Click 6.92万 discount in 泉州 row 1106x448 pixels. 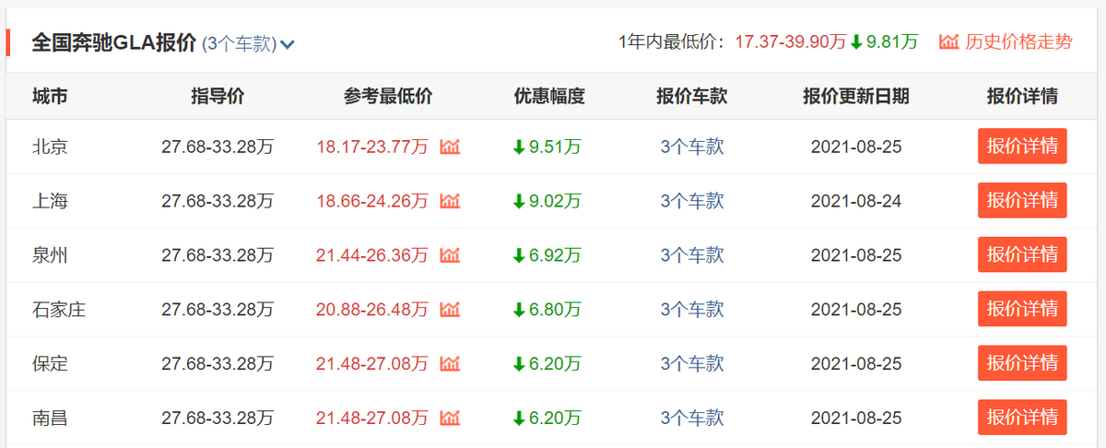[x=555, y=255]
